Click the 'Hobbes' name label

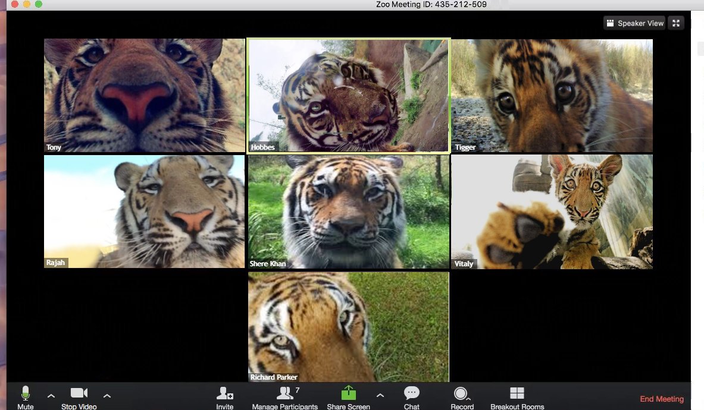(262, 147)
